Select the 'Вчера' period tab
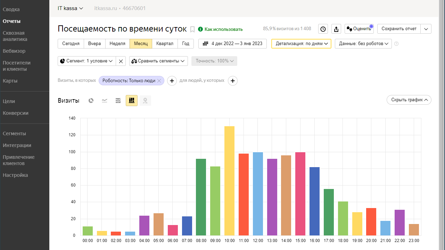Screen dimensions: 445x250 (94, 44)
